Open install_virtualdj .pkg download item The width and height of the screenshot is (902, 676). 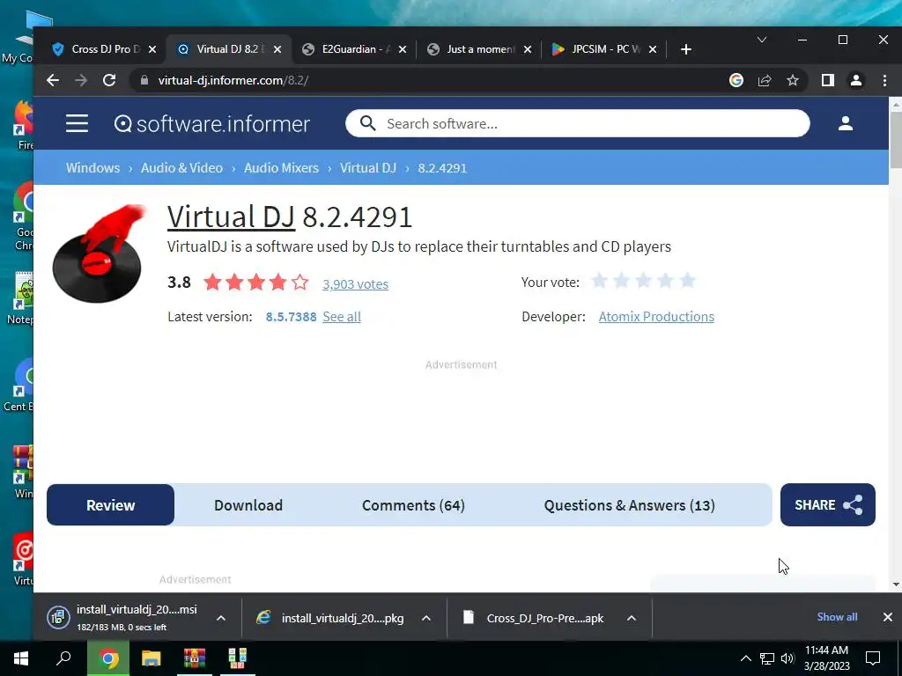pyautogui.click(x=331, y=618)
